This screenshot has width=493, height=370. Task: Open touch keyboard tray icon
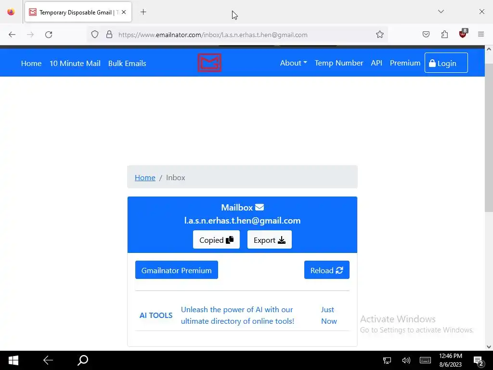pyautogui.click(x=425, y=360)
